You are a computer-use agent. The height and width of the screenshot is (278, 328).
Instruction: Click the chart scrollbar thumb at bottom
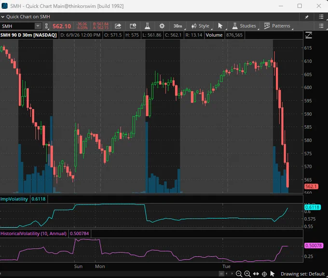[221, 274]
